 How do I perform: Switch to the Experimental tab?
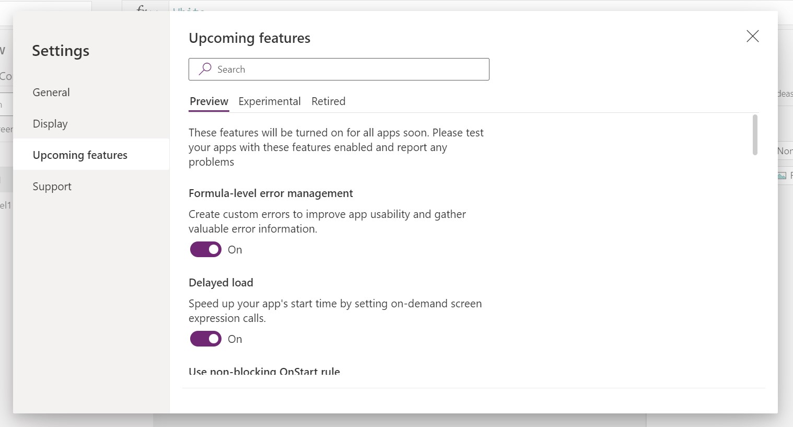pyautogui.click(x=270, y=101)
